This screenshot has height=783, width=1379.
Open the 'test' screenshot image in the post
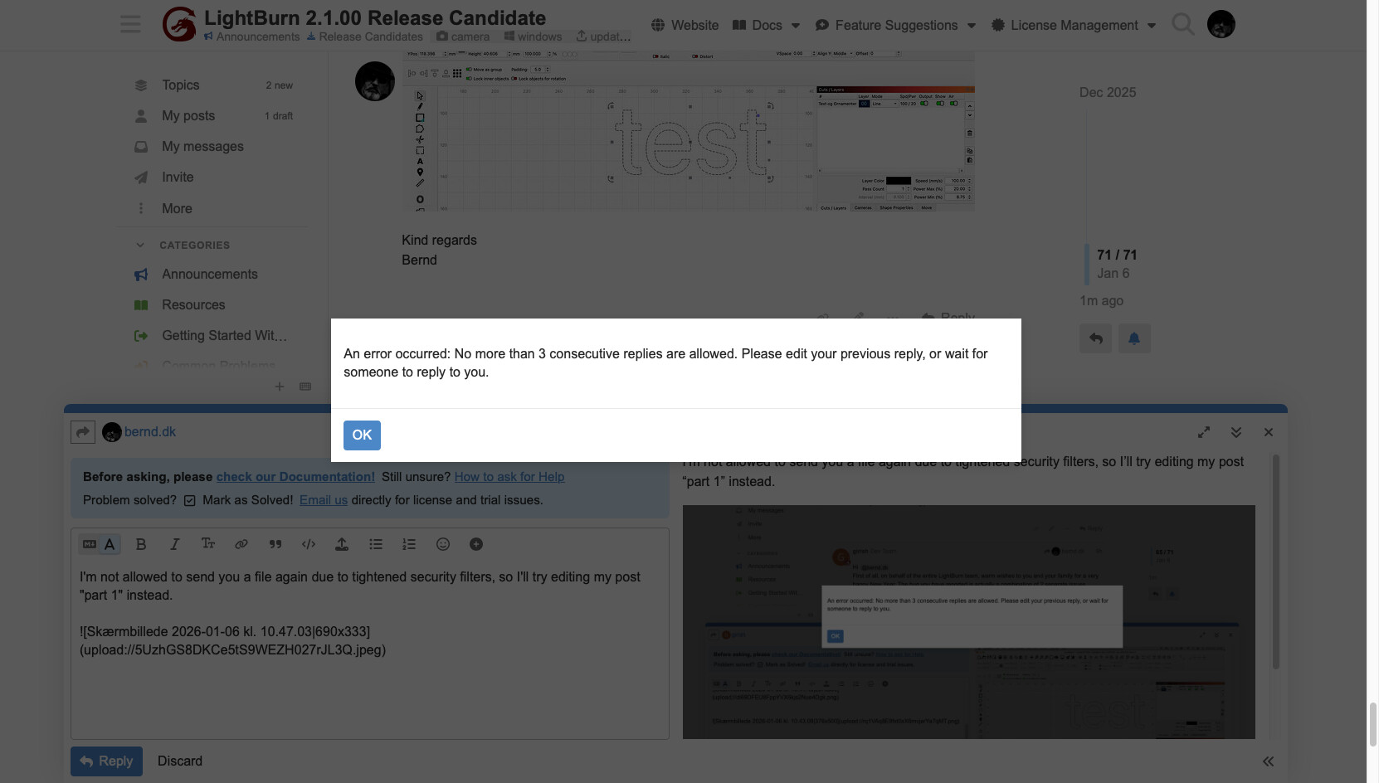[689, 130]
